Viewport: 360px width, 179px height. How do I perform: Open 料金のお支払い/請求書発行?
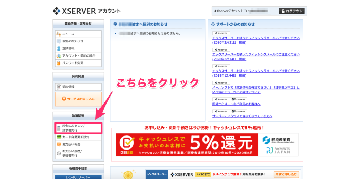coord(78,128)
